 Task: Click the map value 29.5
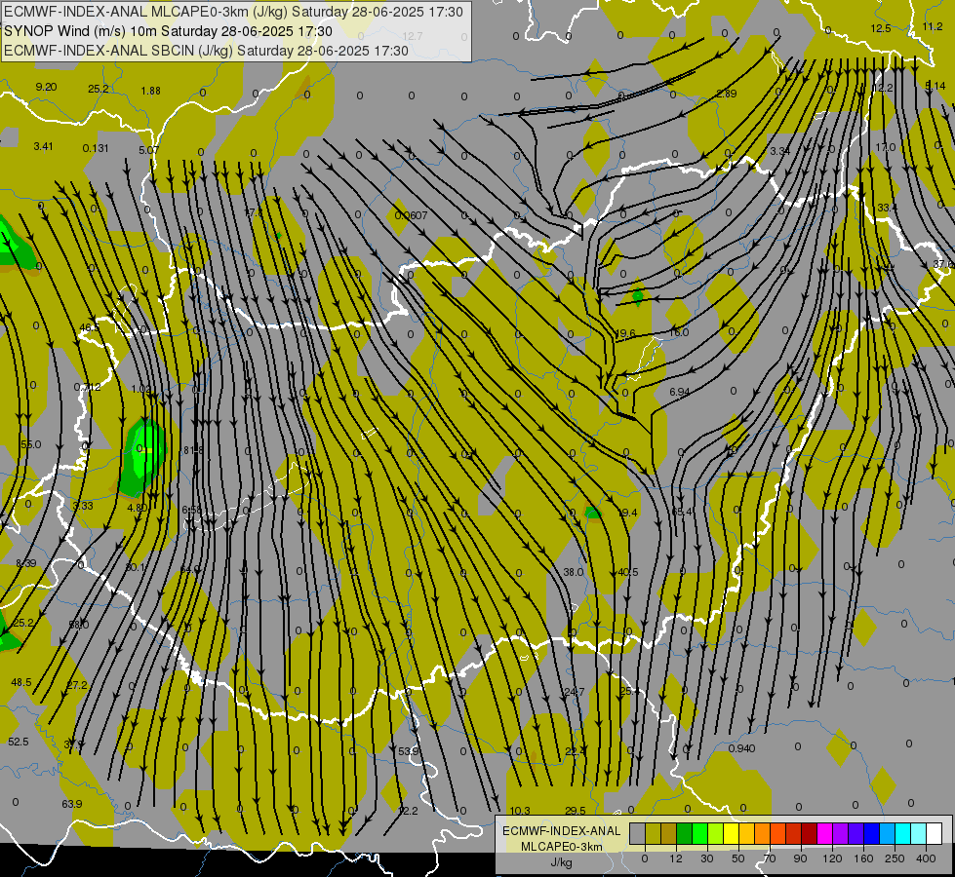tap(576, 811)
